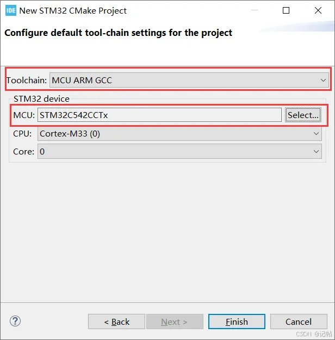
Task: Click the 'CPU:' label
Action: click(x=22, y=134)
